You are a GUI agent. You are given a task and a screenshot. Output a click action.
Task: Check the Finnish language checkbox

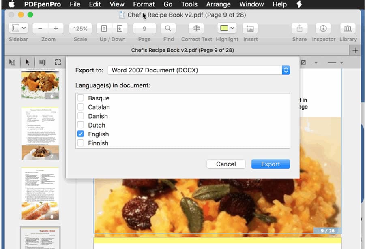[x=81, y=143]
